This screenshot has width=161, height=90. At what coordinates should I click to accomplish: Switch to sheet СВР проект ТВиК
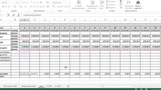pos(10,86)
